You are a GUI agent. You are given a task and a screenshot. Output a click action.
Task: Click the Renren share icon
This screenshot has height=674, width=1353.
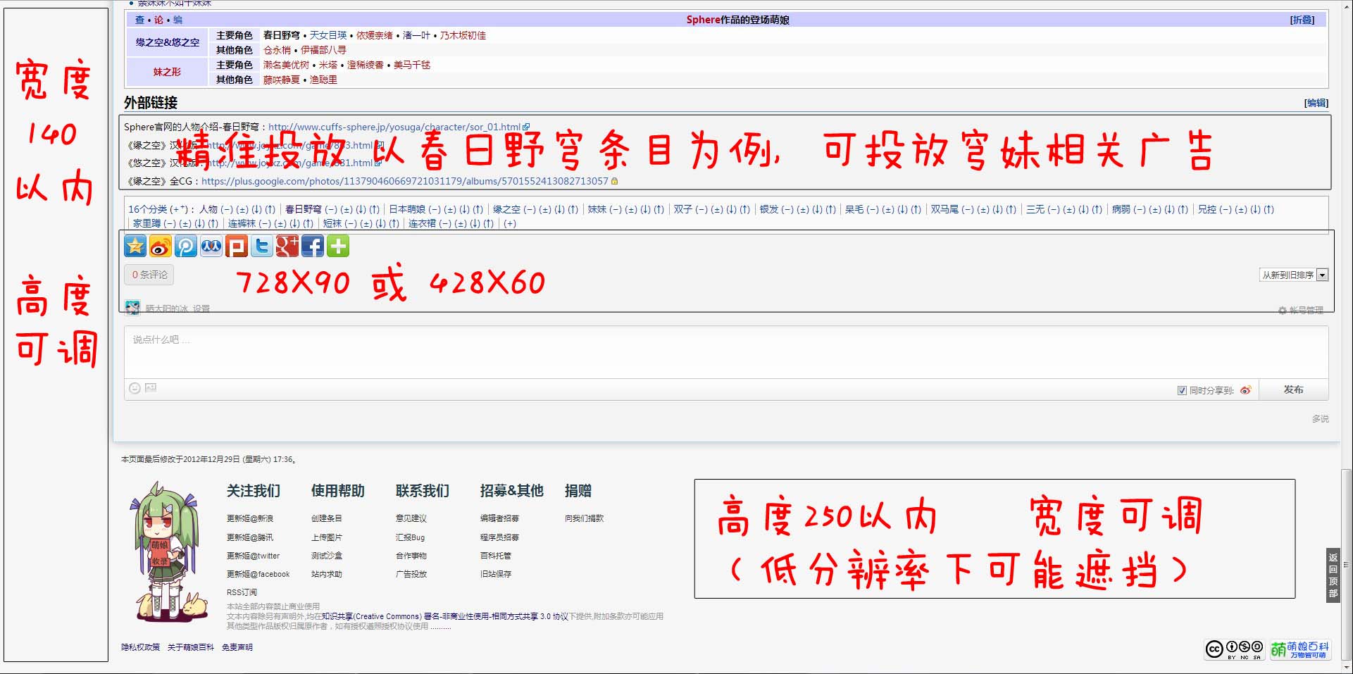pos(211,246)
